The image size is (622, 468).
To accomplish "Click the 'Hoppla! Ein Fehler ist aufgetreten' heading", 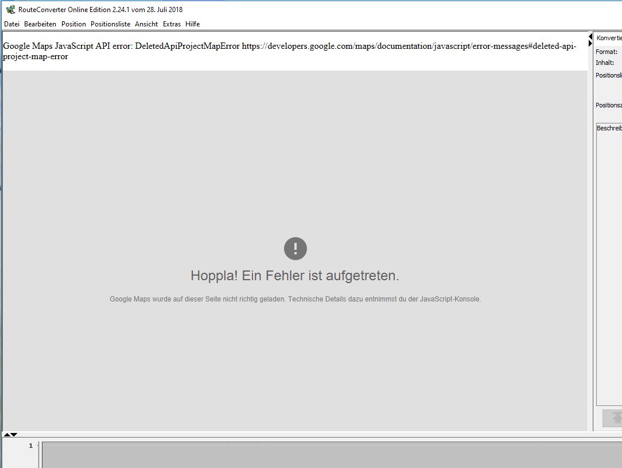I will (294, 276).
